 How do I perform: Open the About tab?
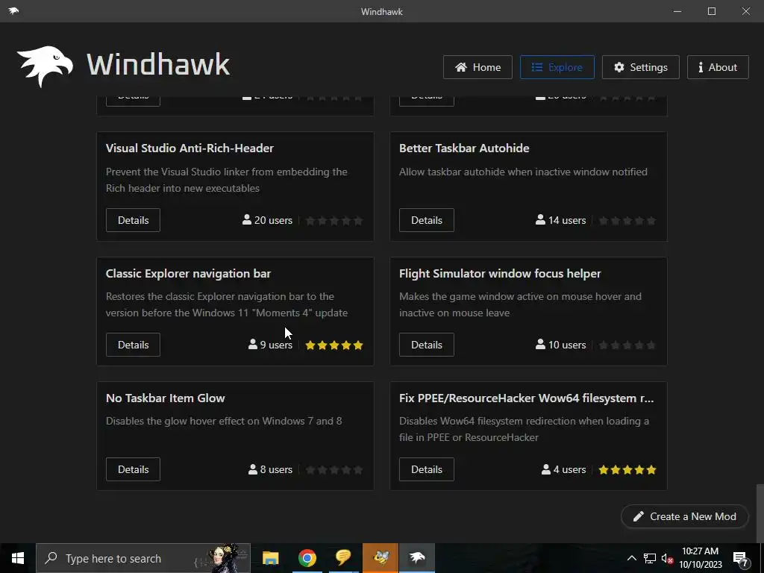coord(718,67)
